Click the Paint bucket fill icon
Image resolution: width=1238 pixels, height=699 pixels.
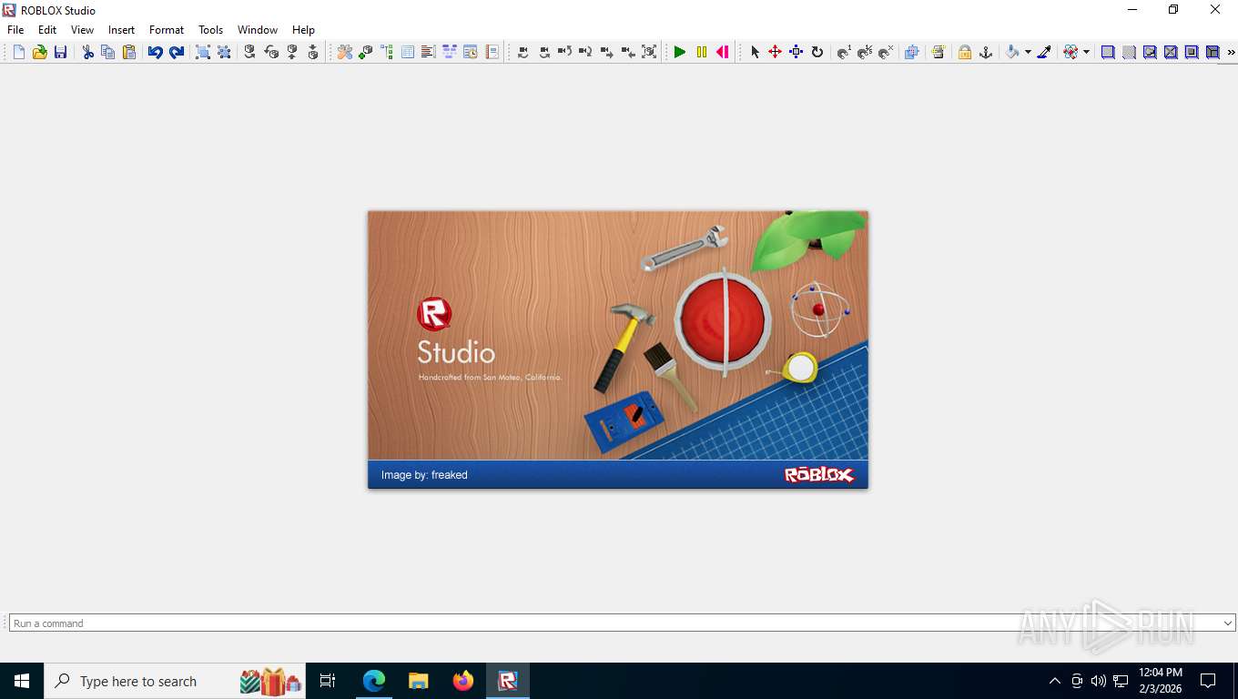coord(1012,52)
